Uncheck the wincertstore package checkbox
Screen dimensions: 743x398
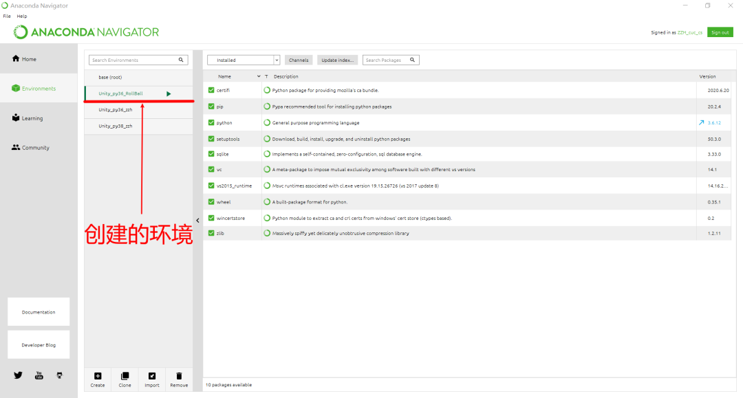click(211, 218)
